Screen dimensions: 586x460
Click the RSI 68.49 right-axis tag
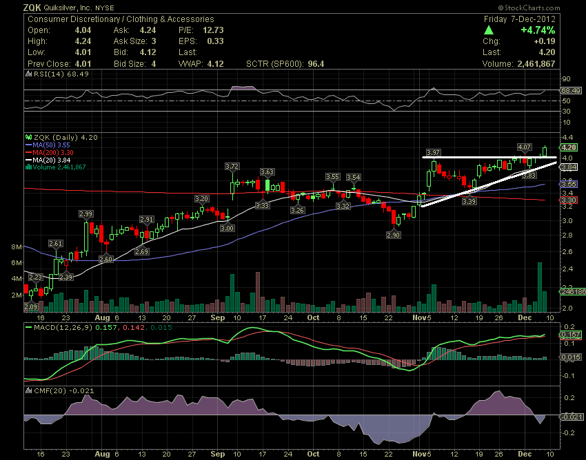pos(570,90)
